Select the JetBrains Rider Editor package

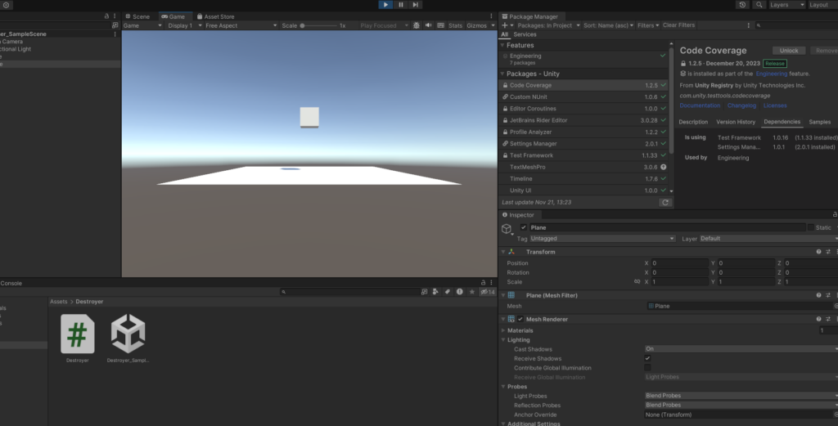click(x=583, y=120)
